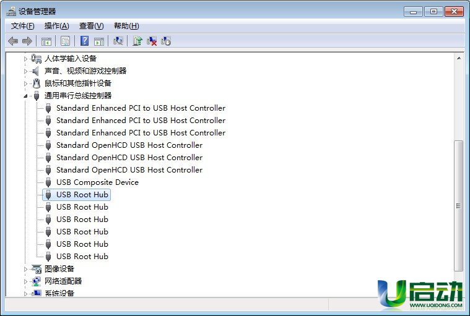Select the second USB Root Hub entry
The width and height of the screenshot is (470, 316).
(x=82, y=207)
